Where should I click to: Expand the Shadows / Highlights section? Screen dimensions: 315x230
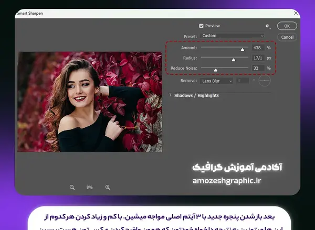click(x=170, y=95)
